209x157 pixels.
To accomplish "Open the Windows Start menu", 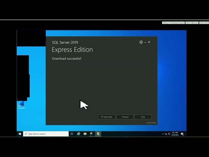I will [x=20, y=134].
